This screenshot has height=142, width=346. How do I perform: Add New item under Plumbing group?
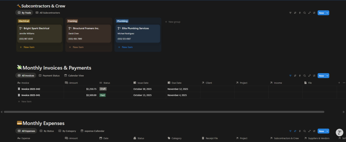138,47
